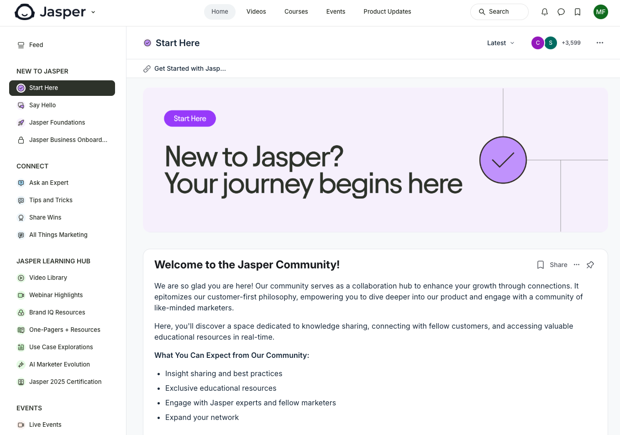
Task: Open the MF profile avatar menu
Action: pos(601,12)
